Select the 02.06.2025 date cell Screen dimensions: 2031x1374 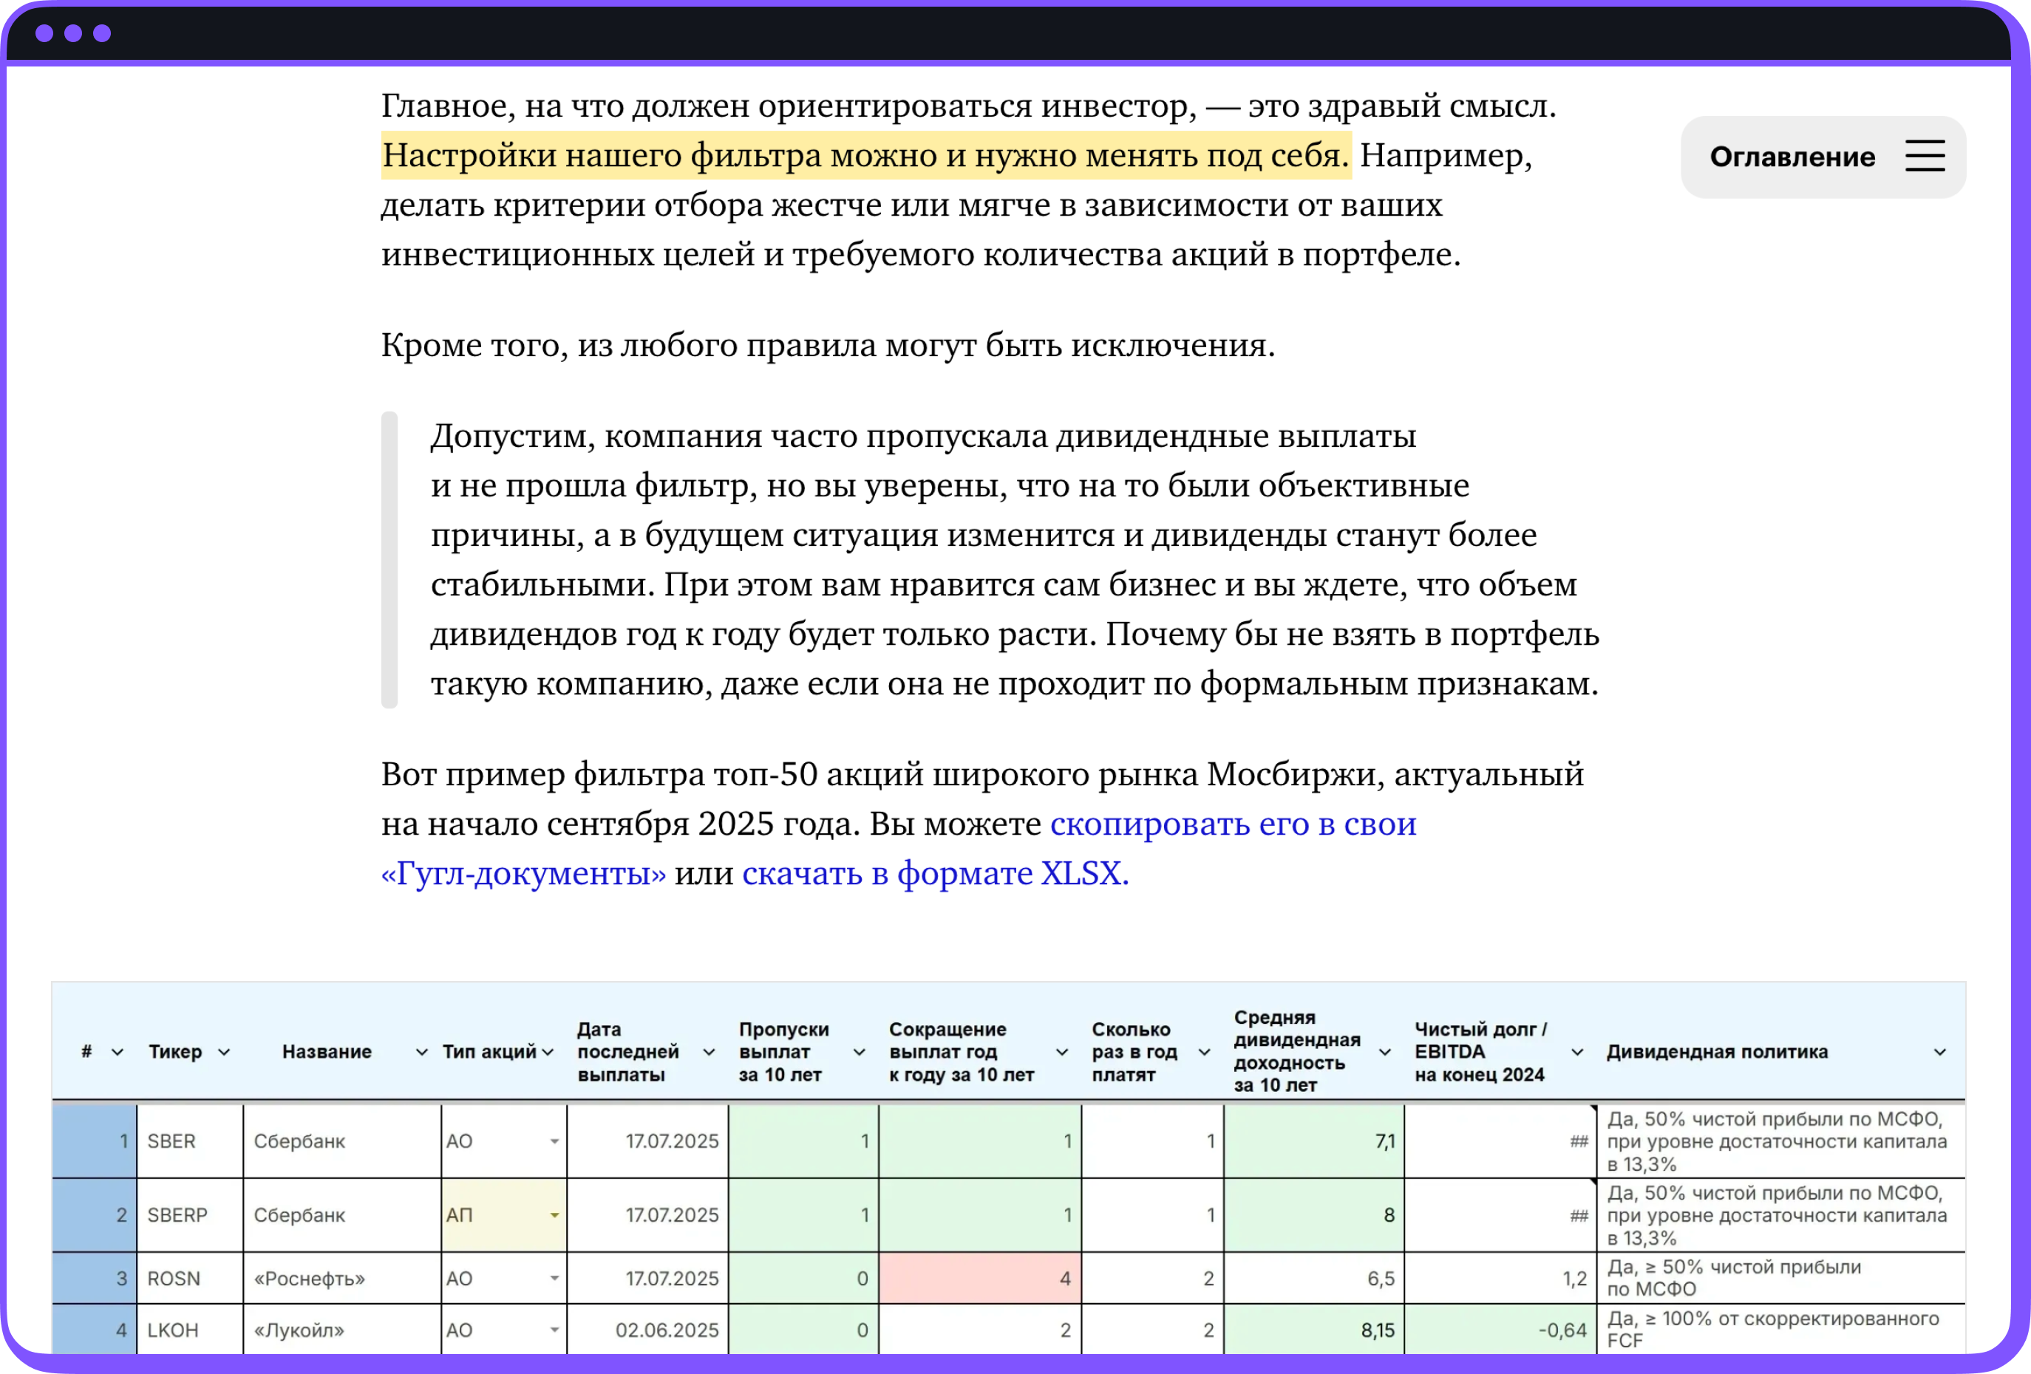pos(647,1330)
